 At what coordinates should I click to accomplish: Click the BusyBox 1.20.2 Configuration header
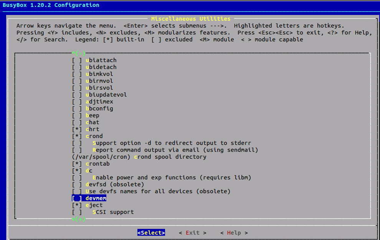click(x=51, y=5)
